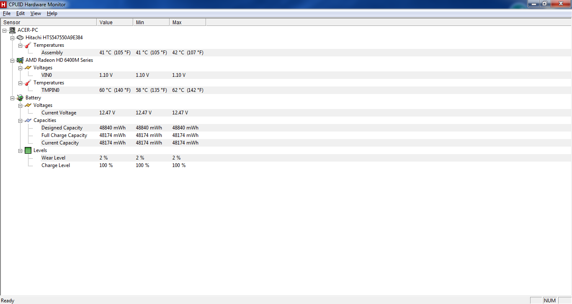Click the Voltages icon under AMD Radeon
Viewport: 572px width, 304px height.
[28, 68]
